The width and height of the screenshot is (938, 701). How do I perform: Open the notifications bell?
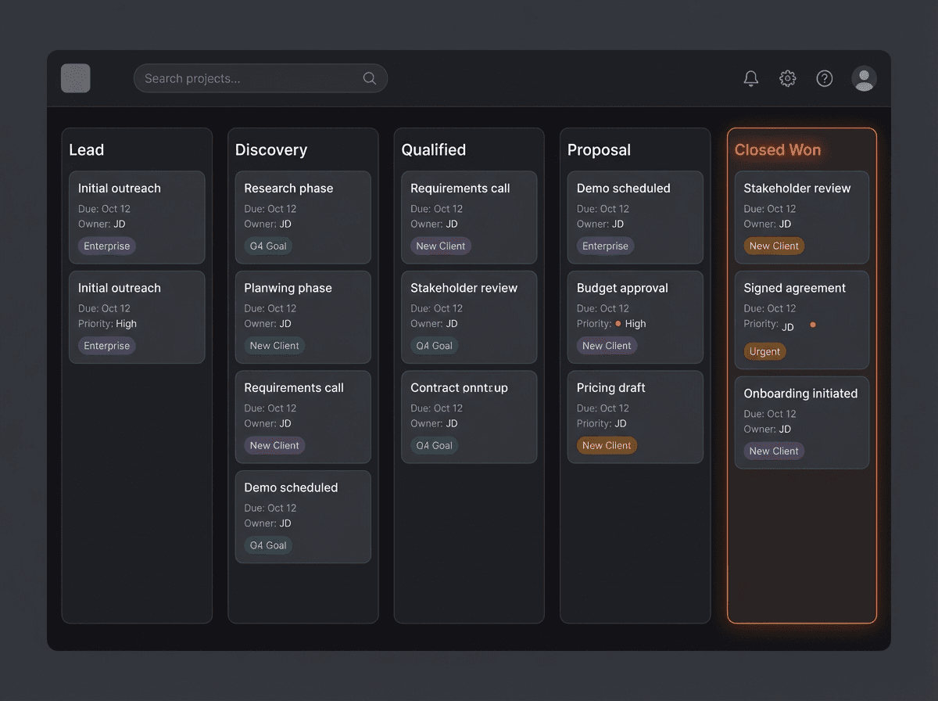pos(750,78)
